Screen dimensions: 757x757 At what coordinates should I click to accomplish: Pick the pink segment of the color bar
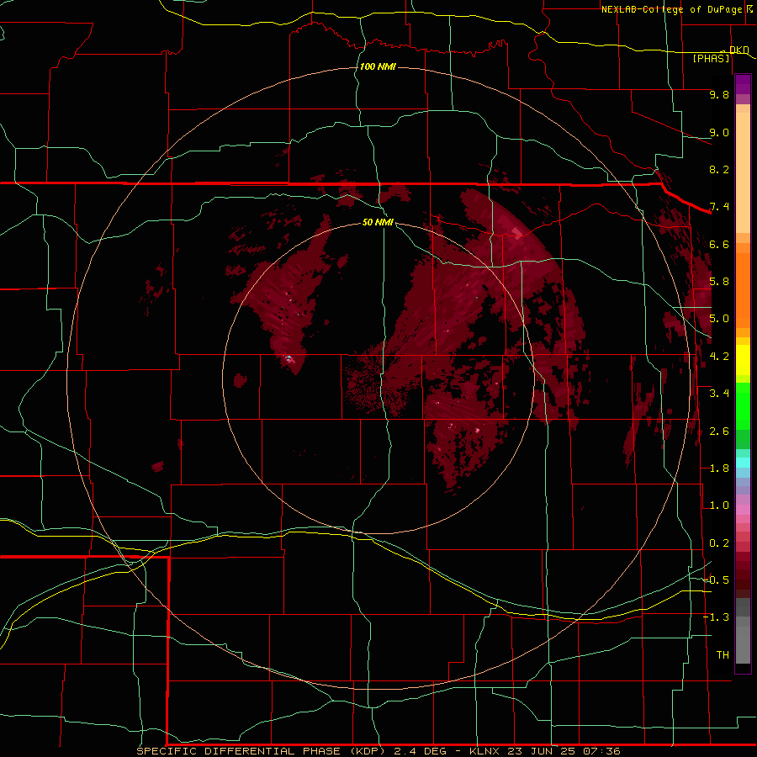[743, 510]
